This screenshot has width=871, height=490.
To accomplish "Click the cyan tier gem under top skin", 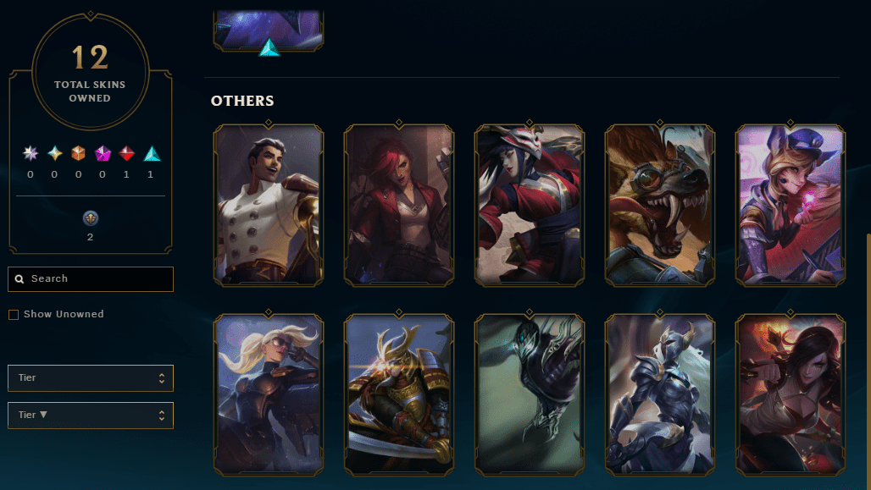I will (269, 47).
